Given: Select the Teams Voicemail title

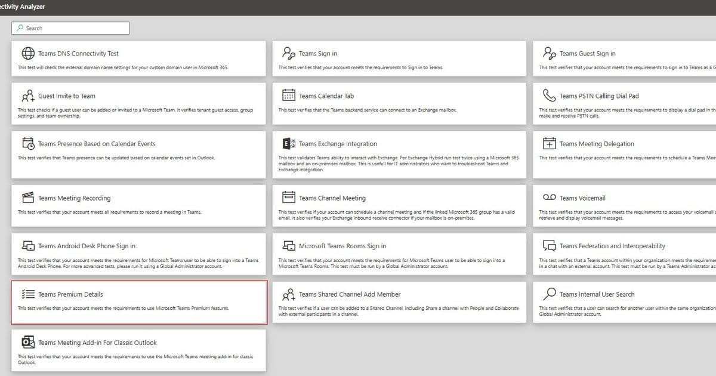Looking at the screenshot, I should tap(582, 198).
